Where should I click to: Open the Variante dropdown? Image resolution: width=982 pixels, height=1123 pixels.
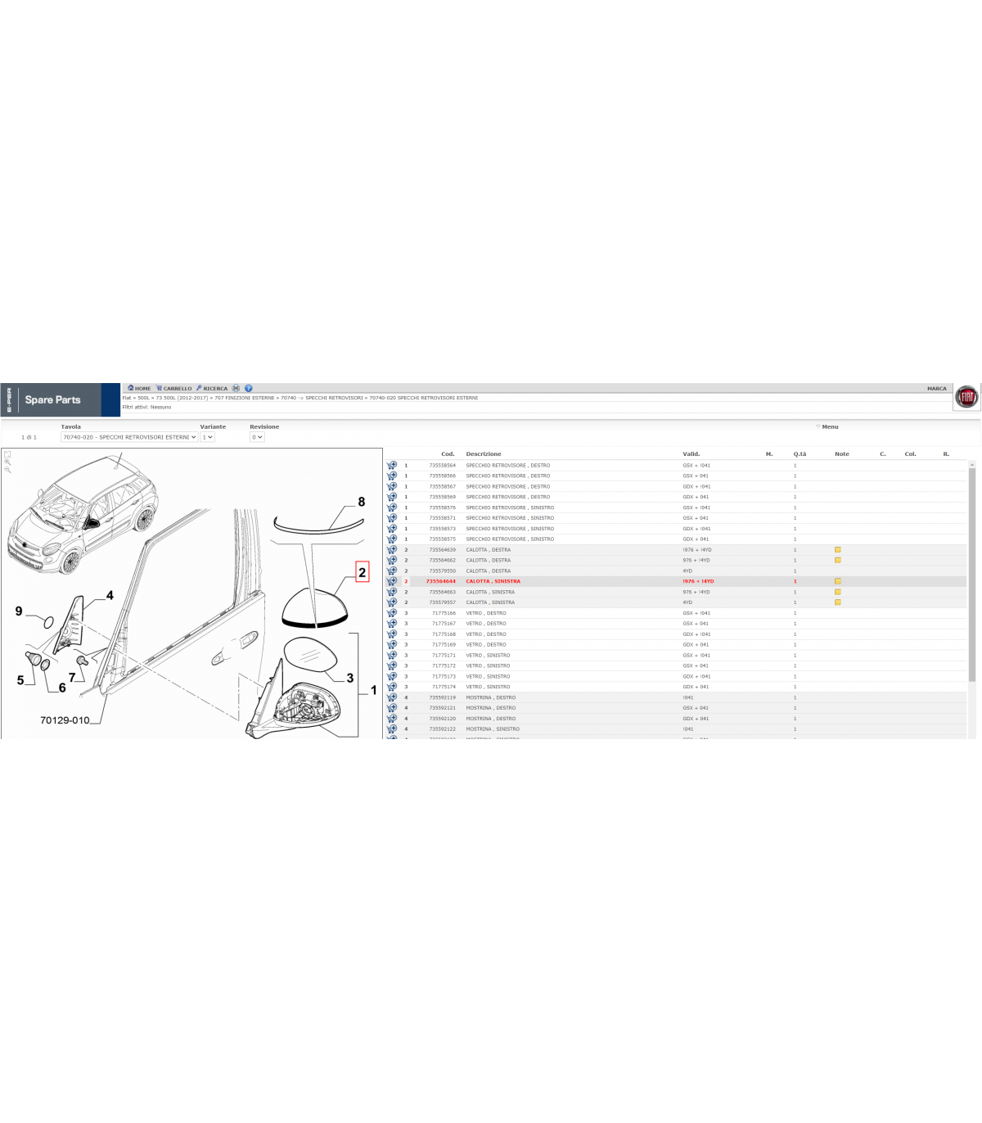[x=208, y=437]
